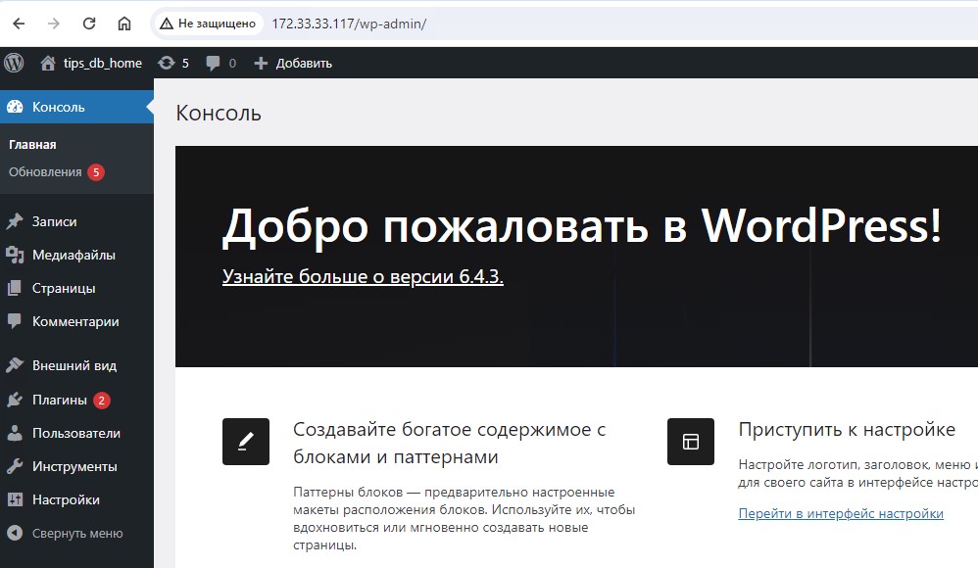
Task: Click the browser home icon
Action: pyautogui.click(x=124, y=23)
